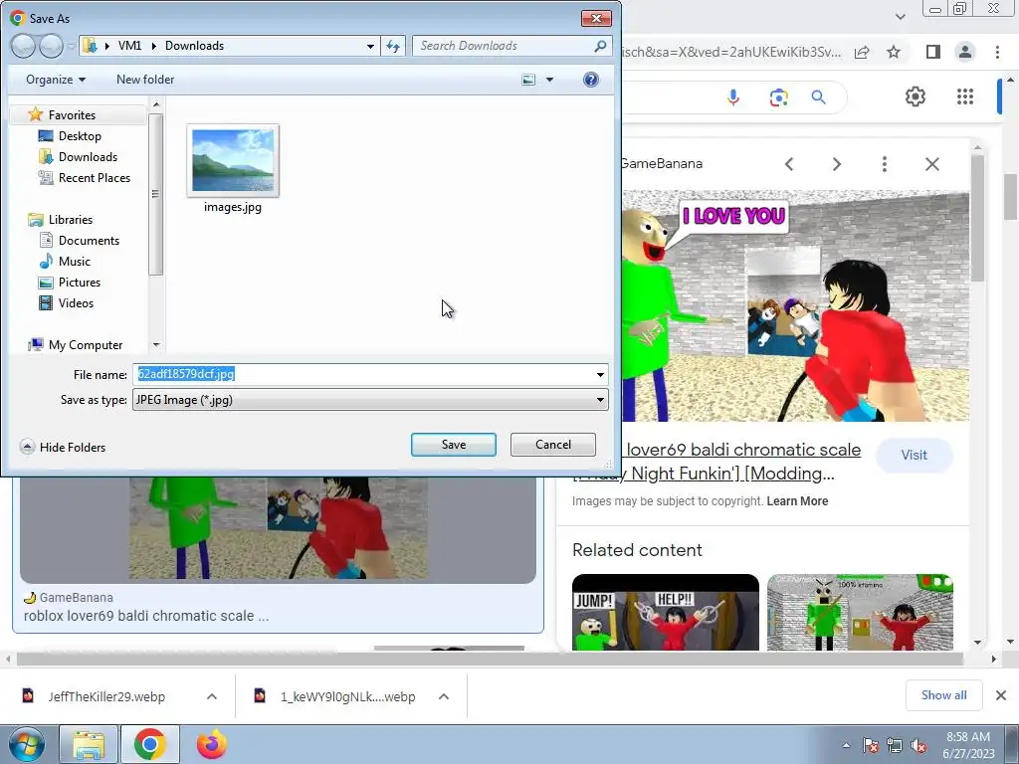The image size is (1019, 764).
Task: Cancel the Save As dialog
Action: tap(553, 445)
